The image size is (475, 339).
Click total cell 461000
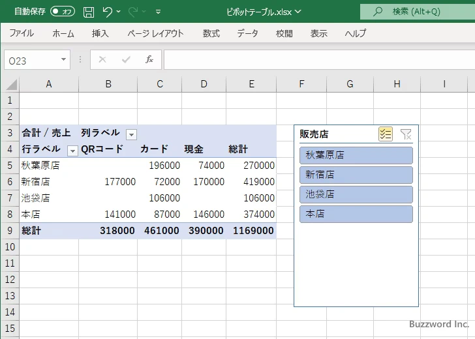point(160,231)
